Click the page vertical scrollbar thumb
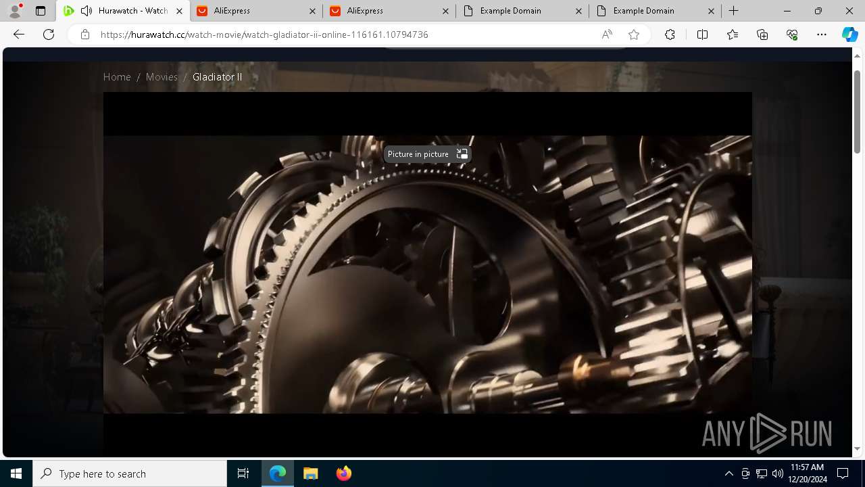 pos(858,112)
